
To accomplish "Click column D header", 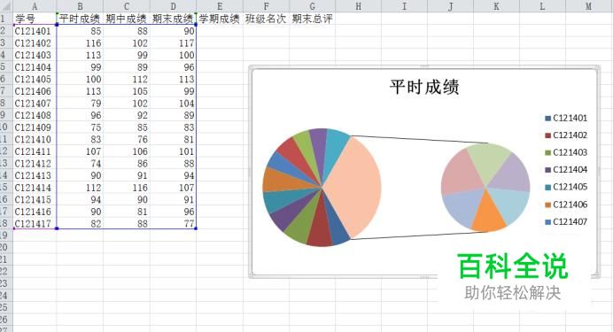I will pyautogui.click(x=173, y=6).
